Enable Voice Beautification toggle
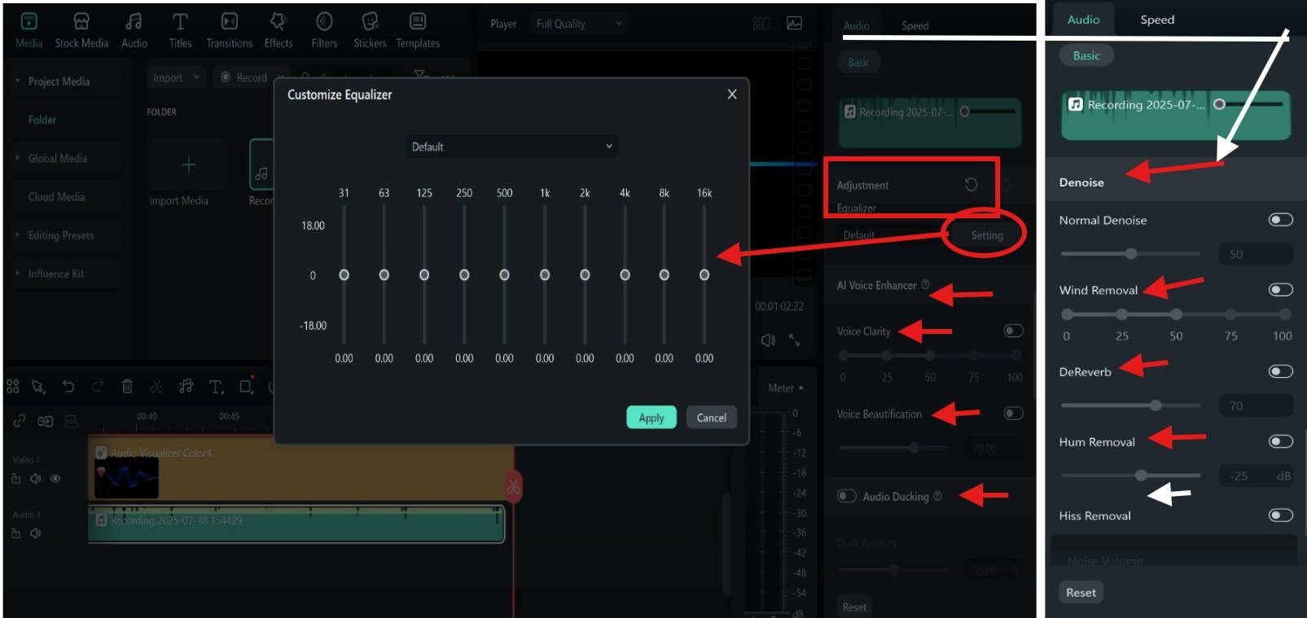Viewport: 1307px width, 618px height. click(x=1013, y=414)
